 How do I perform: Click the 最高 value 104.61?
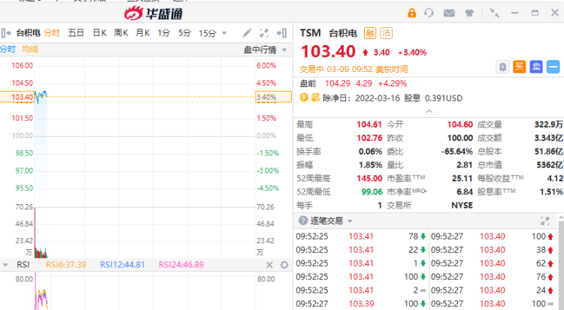tap(369, 125)
